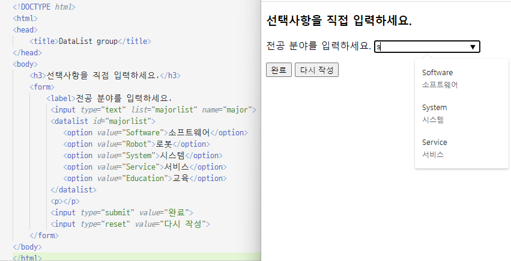
Task: Click the closing /datalist tag line
Action: pos(74,189)
